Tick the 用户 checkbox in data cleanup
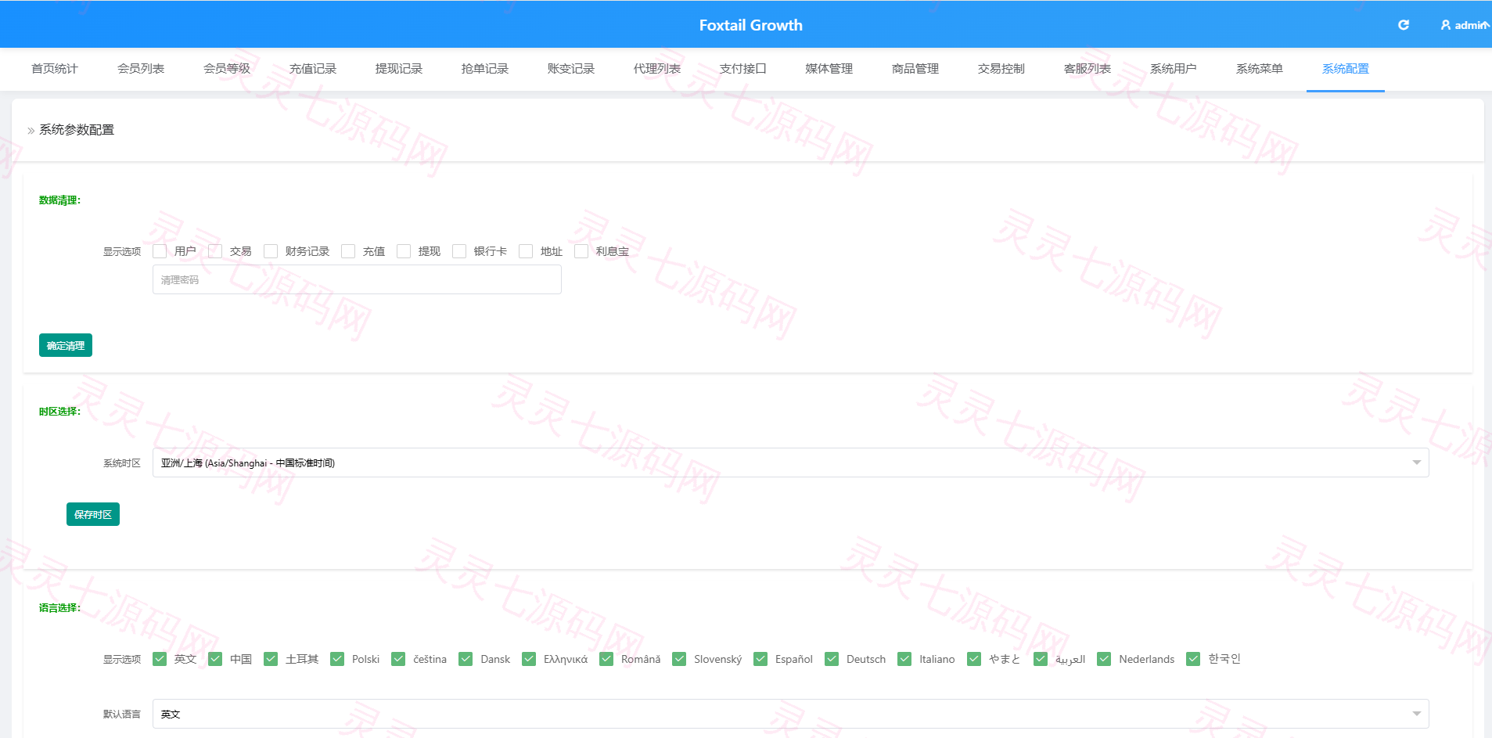 click(160, 251)
